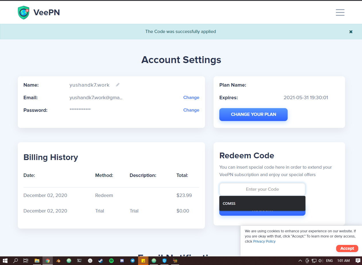Screen dimensions: 362x265
Task: Open Spotify from the taskbar
Action: tap(111, 261)
